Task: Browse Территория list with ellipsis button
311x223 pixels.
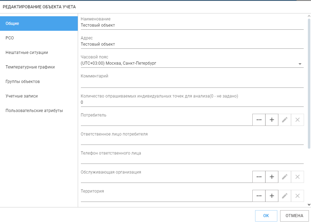Action: click(259, 196)
